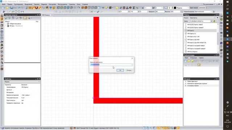The width and height of the screenshot is (232, 130).
Task: Select 'НМ-Корпус концевой левый' file
Action: coord(195,45)
